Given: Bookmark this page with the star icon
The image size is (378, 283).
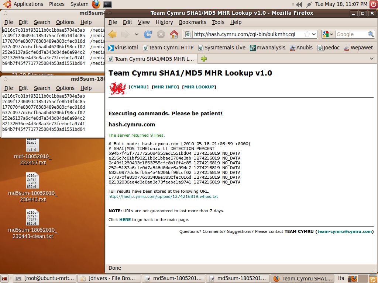Looking at the screenshot, I should coord(307,34).
